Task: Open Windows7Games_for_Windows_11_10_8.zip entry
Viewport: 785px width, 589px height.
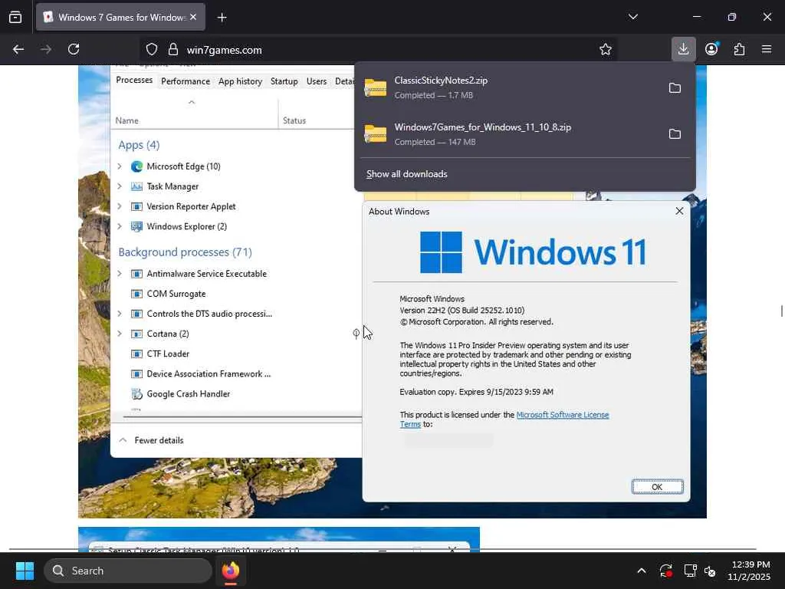Action: 510,134
